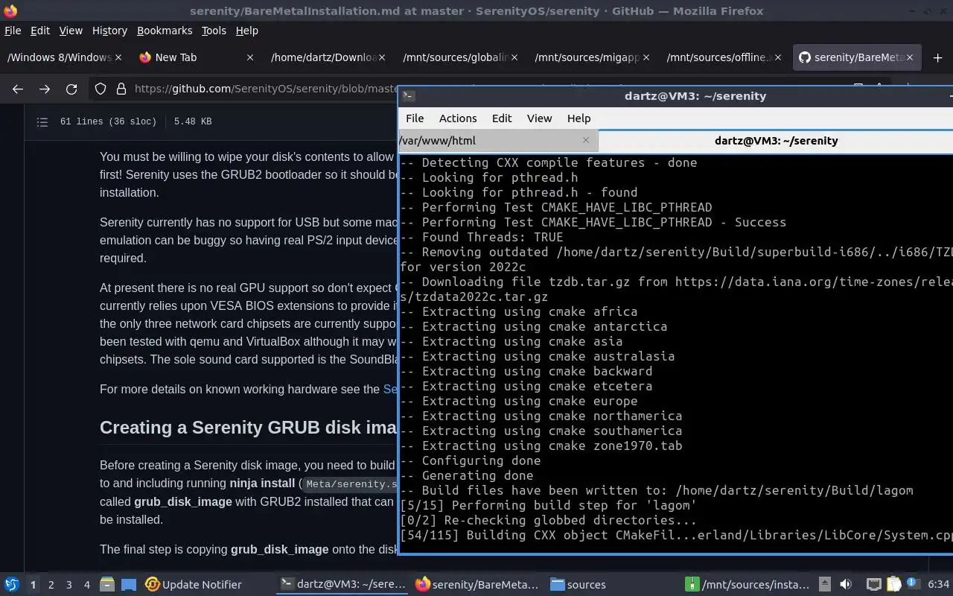Click the show desktop icon in taskbar
953x596 pixels.
(129, 585)
